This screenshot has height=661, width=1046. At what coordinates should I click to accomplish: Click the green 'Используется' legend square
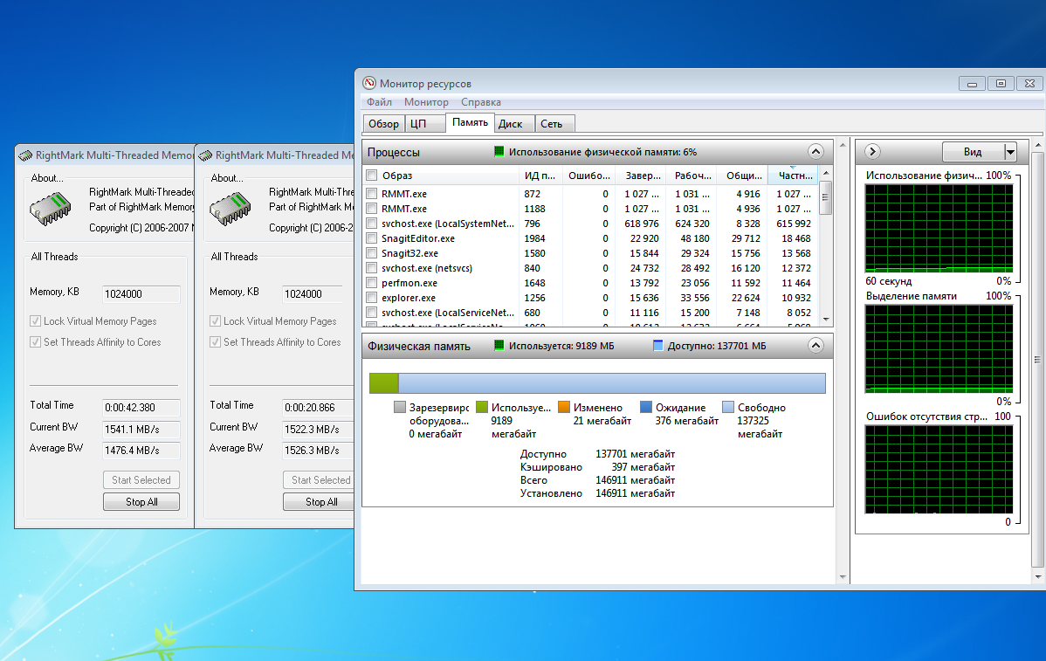click(481, 408)
